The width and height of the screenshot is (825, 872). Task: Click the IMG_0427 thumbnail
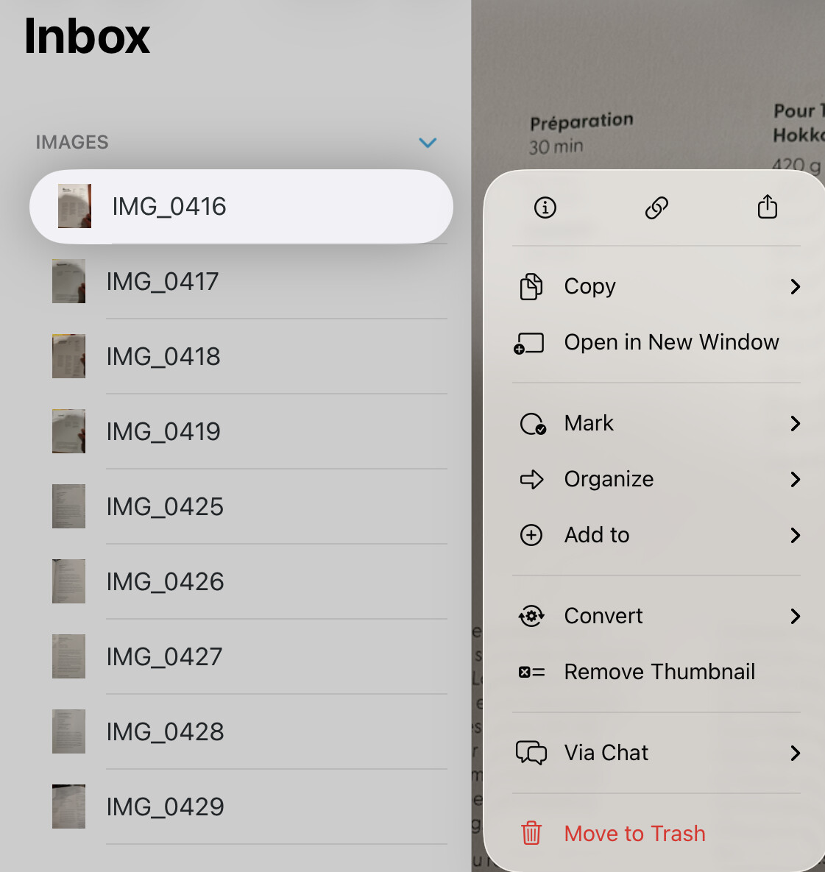click(x=69, y=657)
